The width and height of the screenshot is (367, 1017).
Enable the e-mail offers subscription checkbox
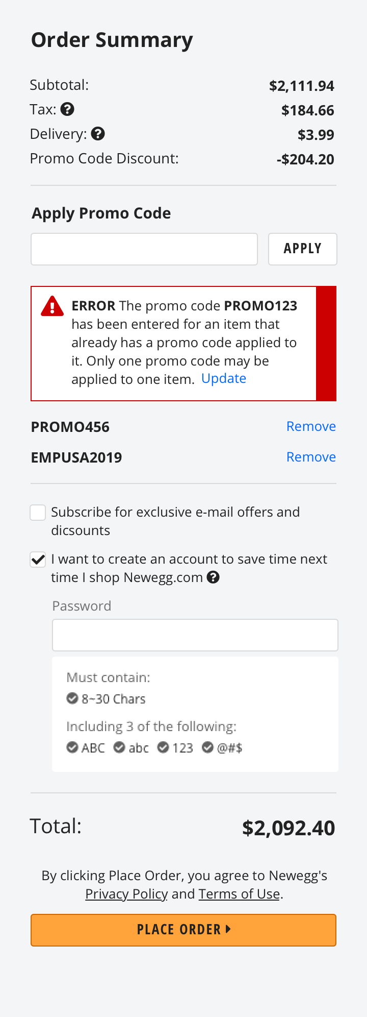[38, 513]
